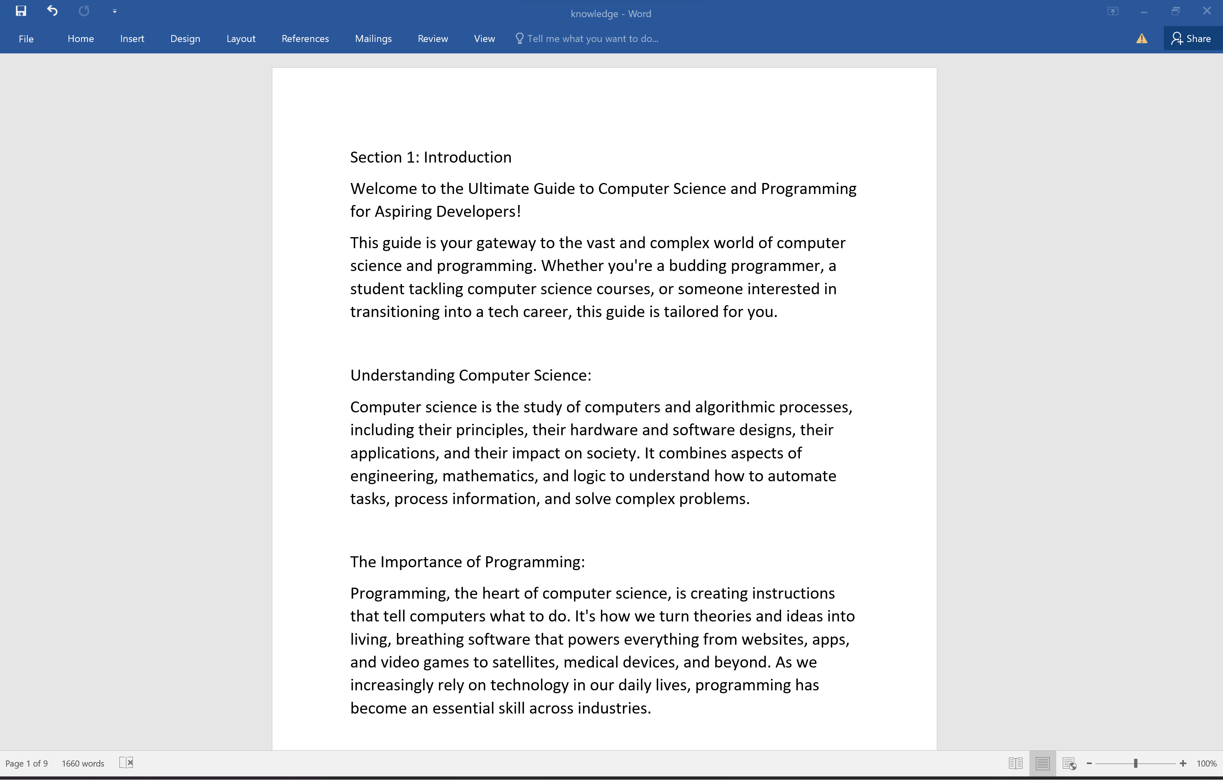Open the File menu
This screenshot has width=1223, height=780.
point(26,39)
